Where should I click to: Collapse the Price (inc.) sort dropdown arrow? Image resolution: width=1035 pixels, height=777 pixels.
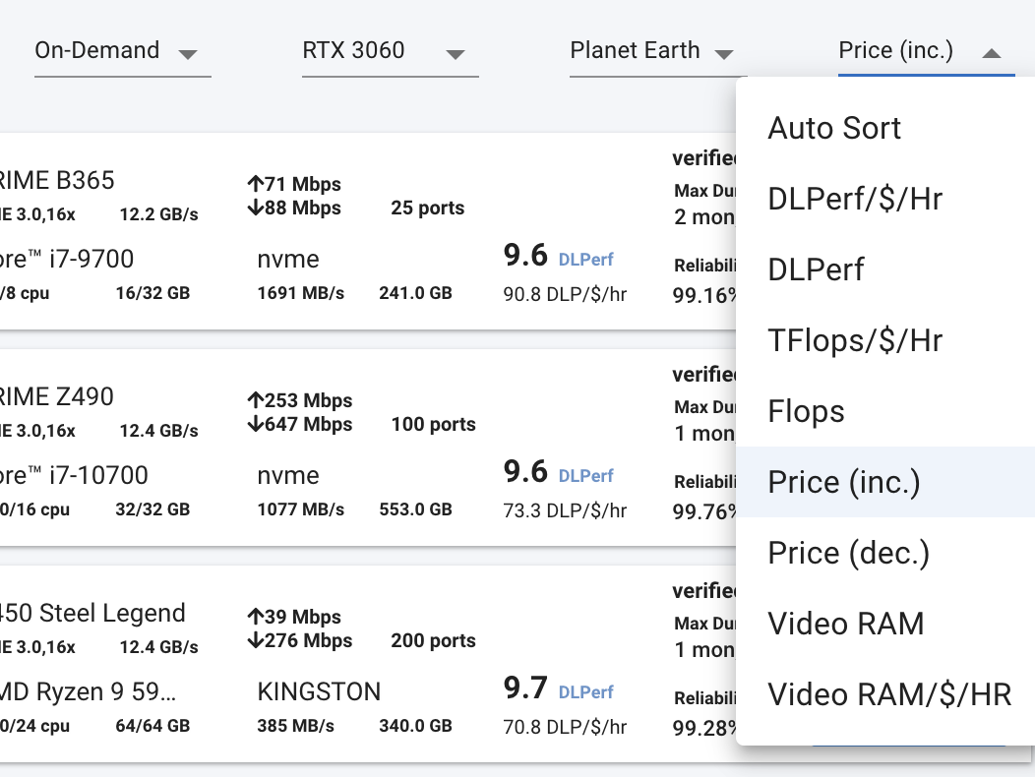pos(992,53)
